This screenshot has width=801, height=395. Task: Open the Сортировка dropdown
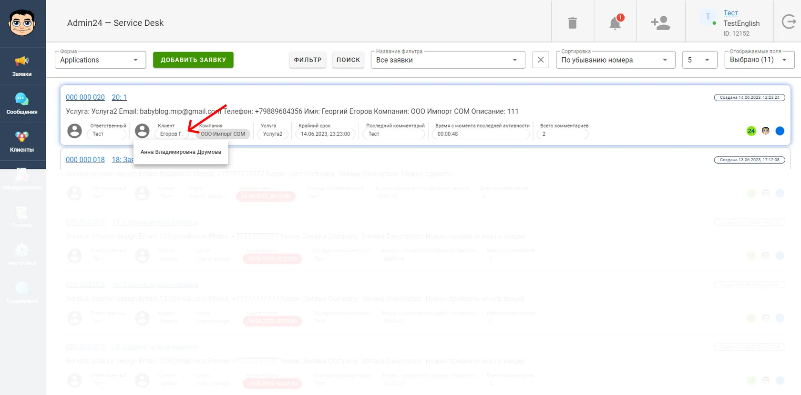point(616,60)
